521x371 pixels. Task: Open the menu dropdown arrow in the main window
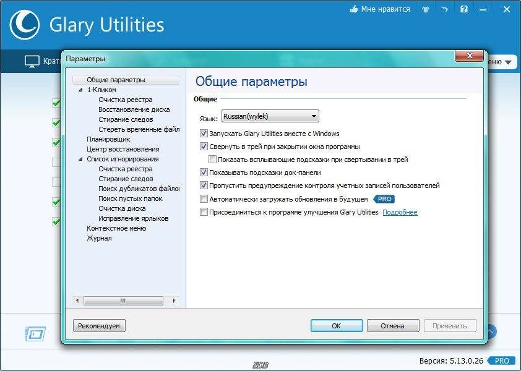[508, 62]
